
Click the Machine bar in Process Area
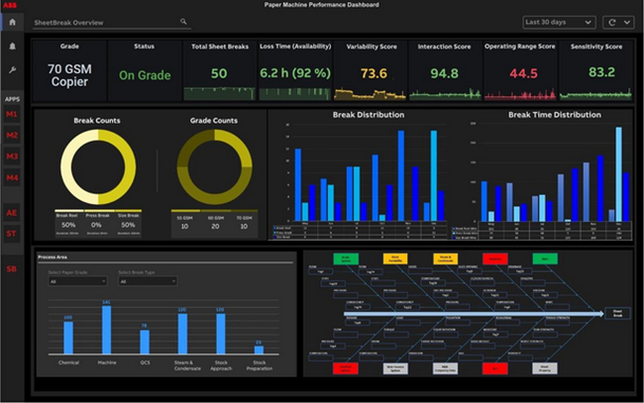tap(106, 330)
